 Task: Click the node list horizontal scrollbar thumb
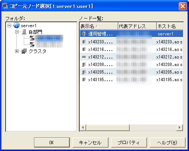click(x=108, y=128)
